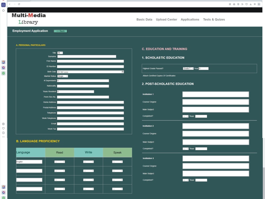265x199 pixels.
Task: Click Institution 3 Completed Year field
Action: tap(201, 180)
